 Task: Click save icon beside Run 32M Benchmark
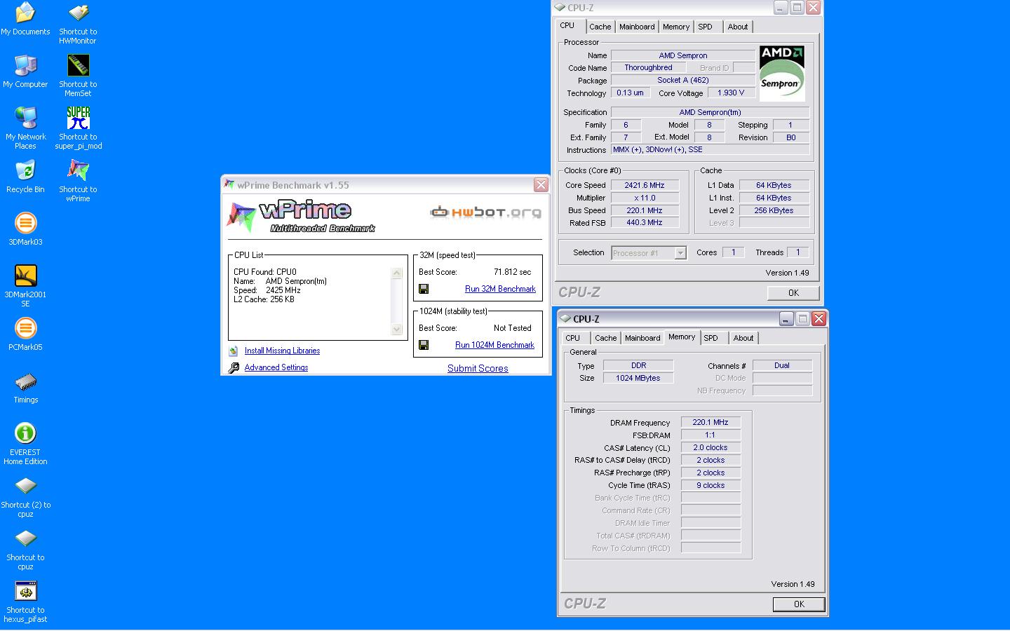click(424, 289)
